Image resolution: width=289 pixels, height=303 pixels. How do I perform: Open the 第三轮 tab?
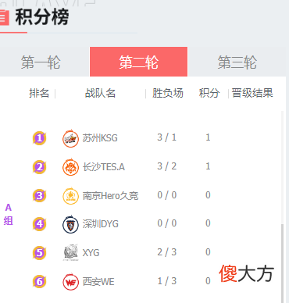[237, 62]
